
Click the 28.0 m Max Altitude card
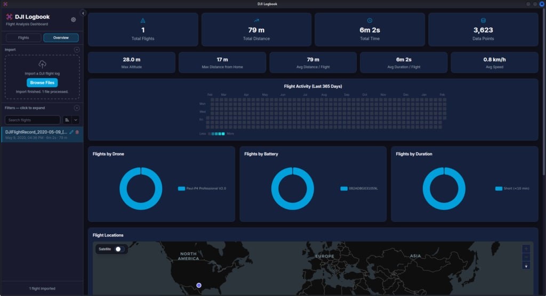point(132,63)
